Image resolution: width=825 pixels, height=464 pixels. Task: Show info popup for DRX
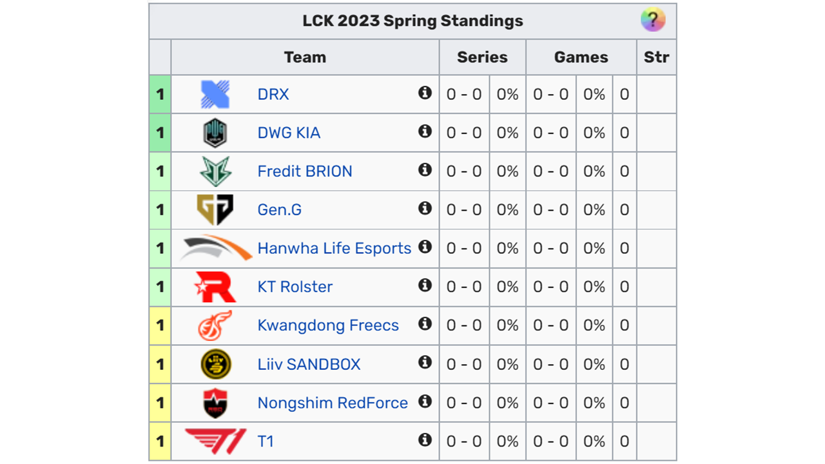click(x=425, y=93)
